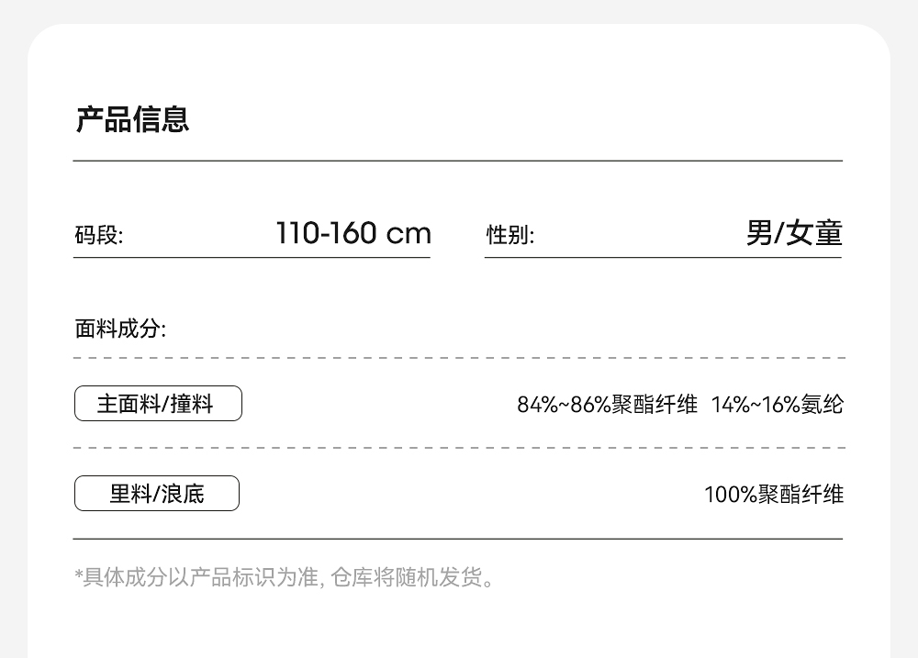Select the 100%聚酯纤维 lining composition text

pos(773,495)
